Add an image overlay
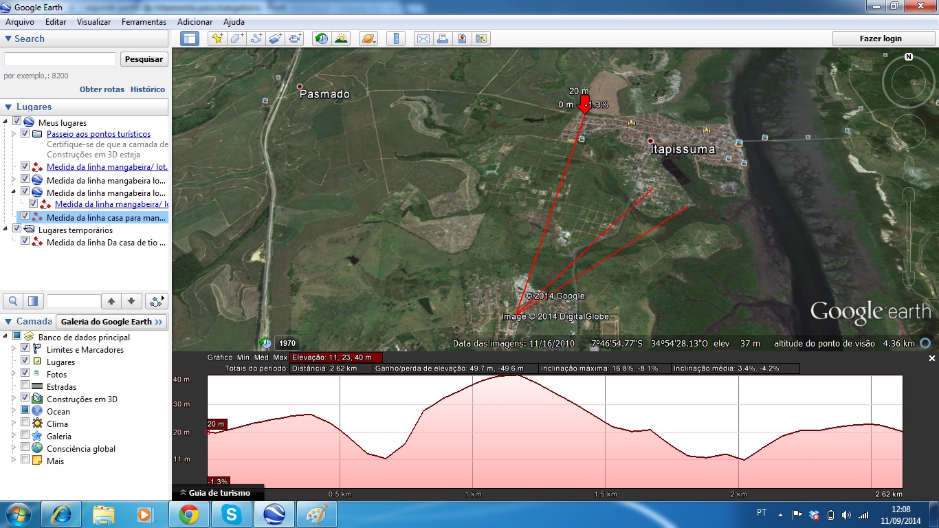The width and height of the screenshot is (939, 528). pos(276,38)
